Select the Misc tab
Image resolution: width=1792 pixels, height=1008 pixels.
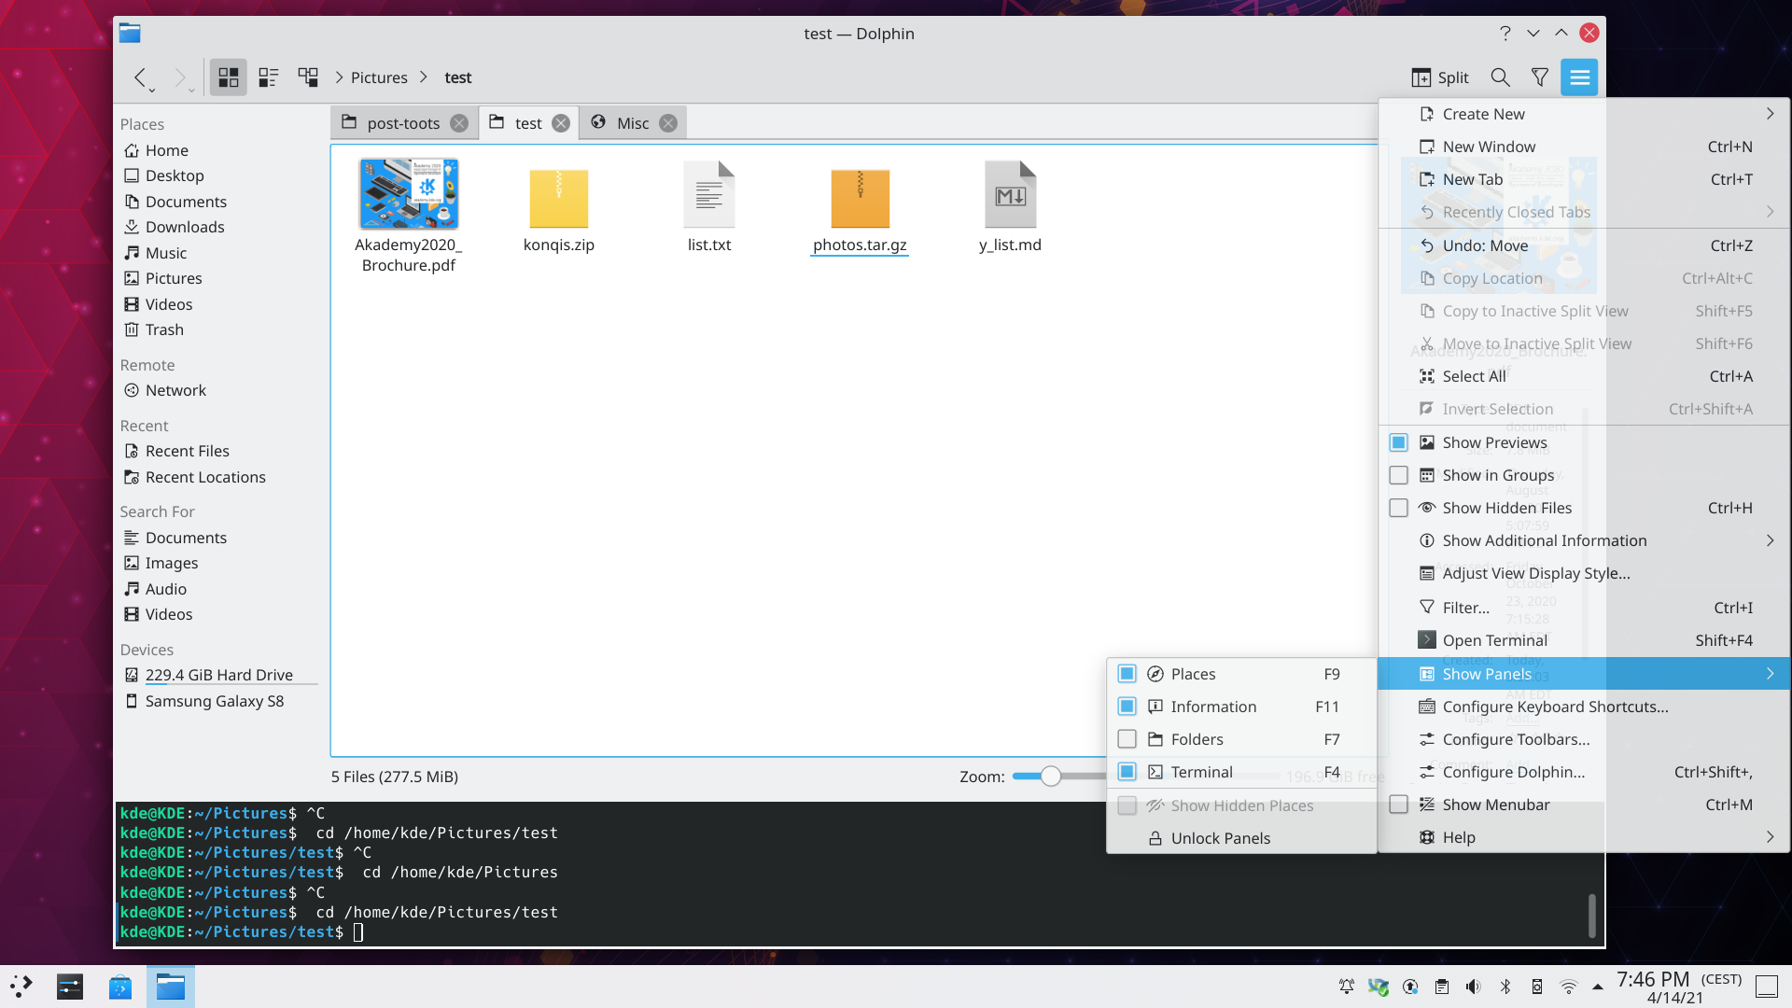click(634, 122)
